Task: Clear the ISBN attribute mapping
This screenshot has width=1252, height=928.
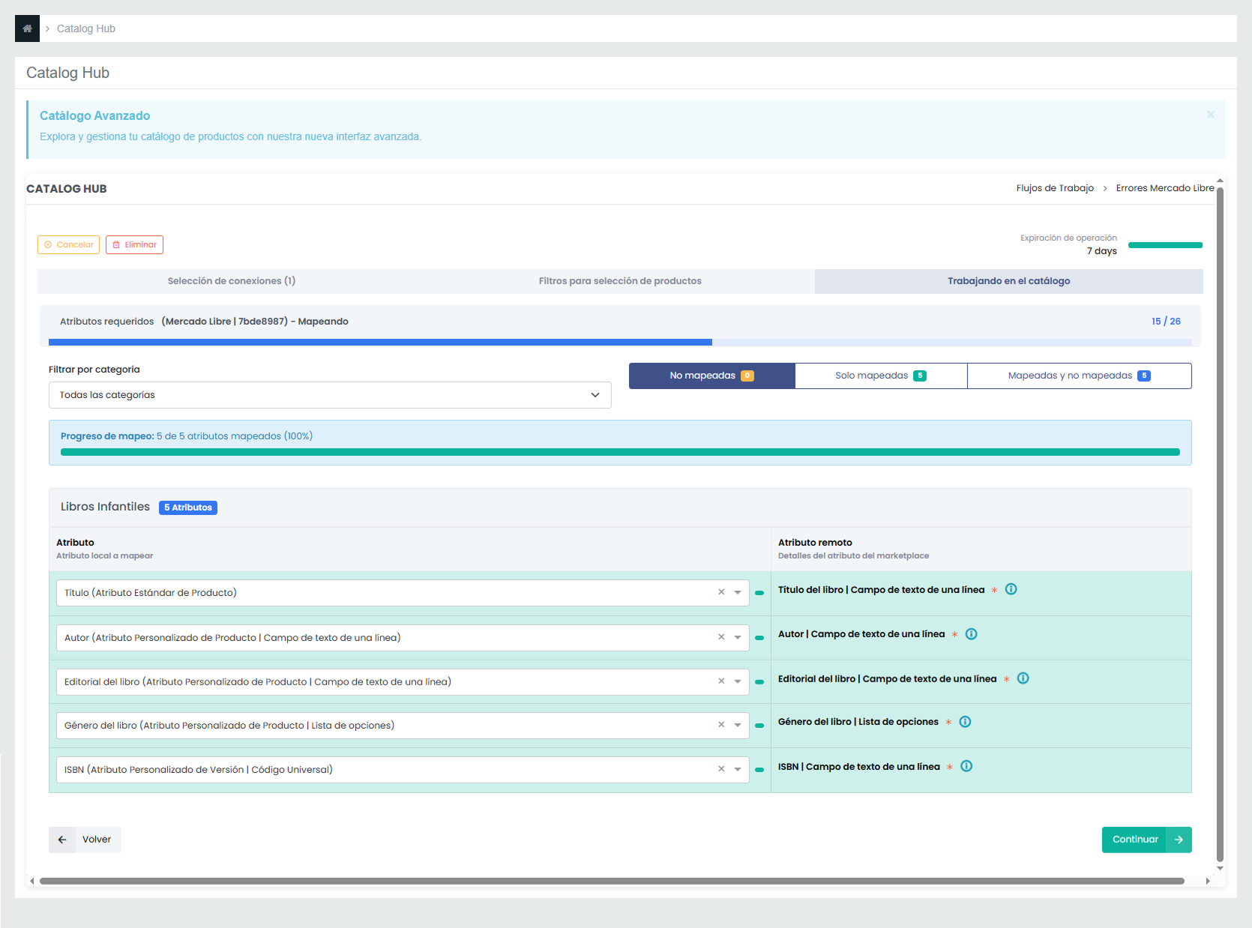Action: pos(721,769)
